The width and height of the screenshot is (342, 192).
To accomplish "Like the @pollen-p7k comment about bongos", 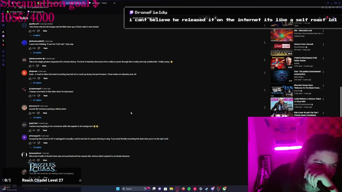I will (30, 31).
